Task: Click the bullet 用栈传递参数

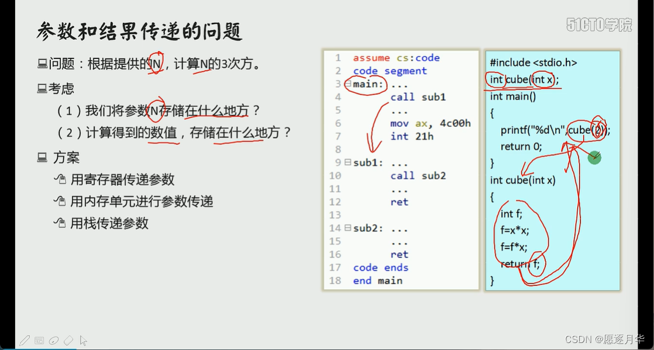Action: (101, 223)
